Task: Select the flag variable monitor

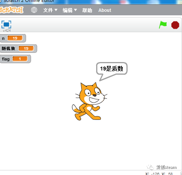Action: (15, 59)
